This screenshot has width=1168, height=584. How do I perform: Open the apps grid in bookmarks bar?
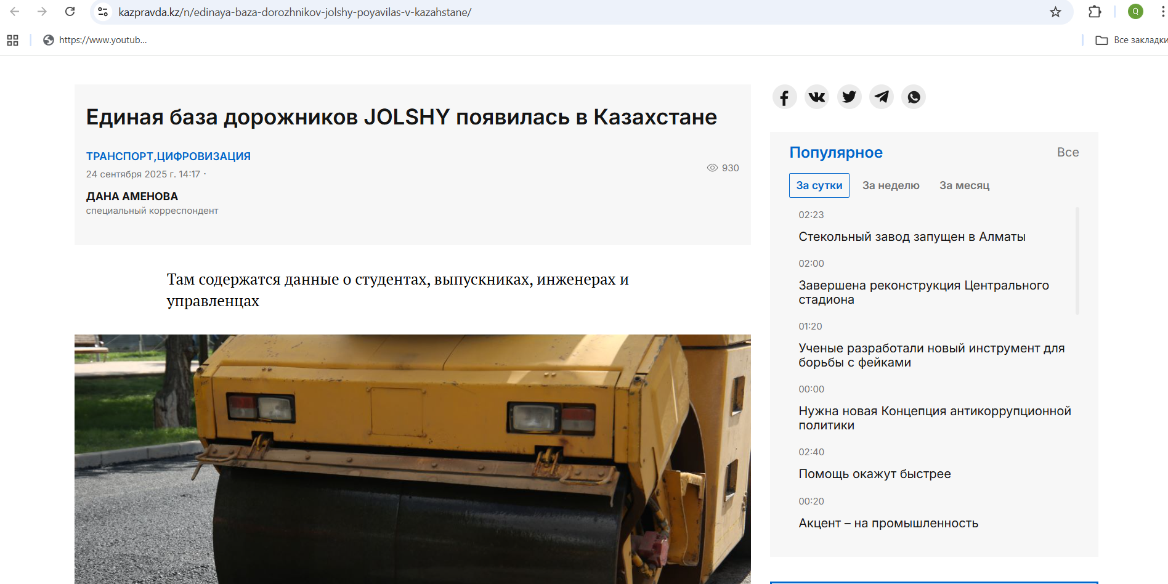point(12,41)
